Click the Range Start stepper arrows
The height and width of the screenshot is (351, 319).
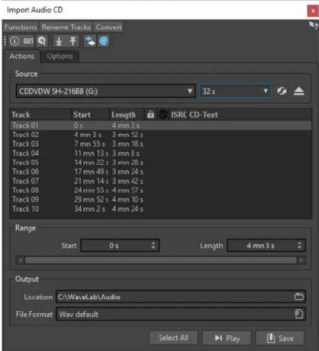click(153, 245)
